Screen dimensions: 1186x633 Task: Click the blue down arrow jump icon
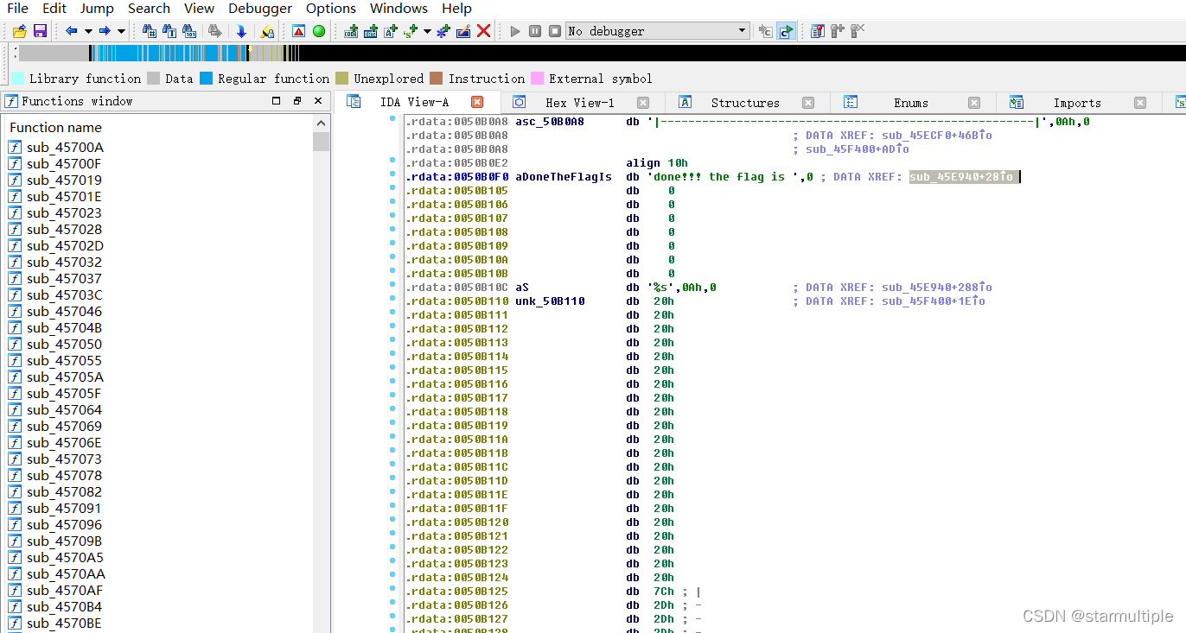[x=241, y=31]
